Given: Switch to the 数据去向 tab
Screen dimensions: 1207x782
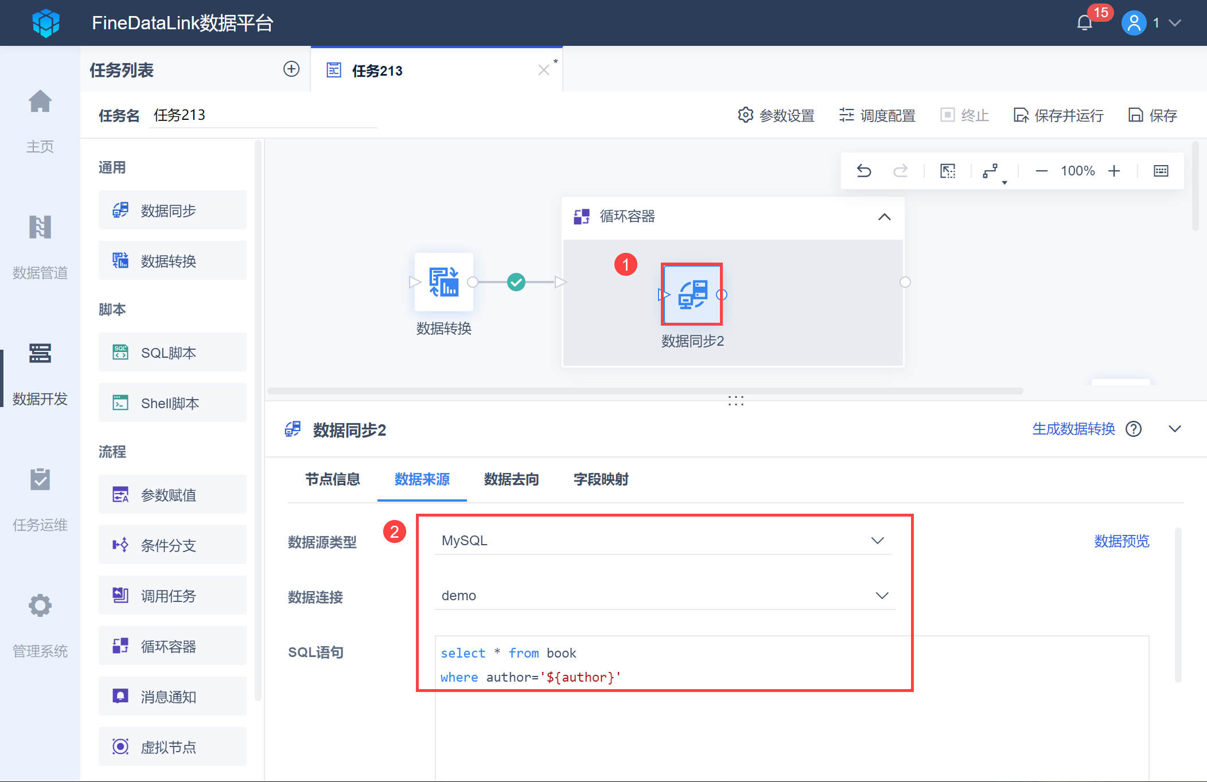Looking at the screenshot, I should click(511, 479).
